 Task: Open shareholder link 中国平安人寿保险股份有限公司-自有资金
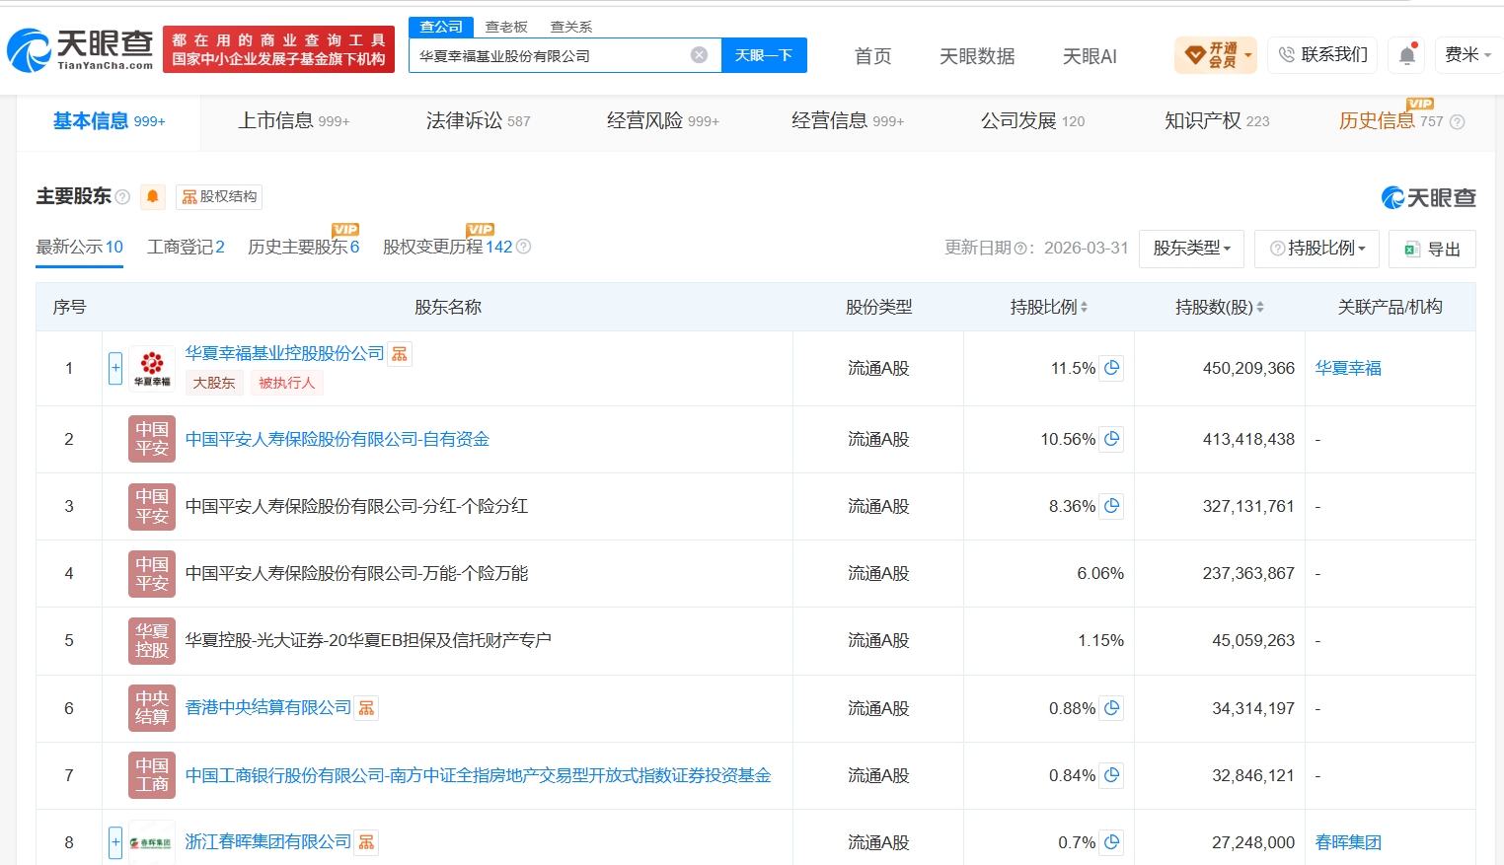tap(338, 439)
